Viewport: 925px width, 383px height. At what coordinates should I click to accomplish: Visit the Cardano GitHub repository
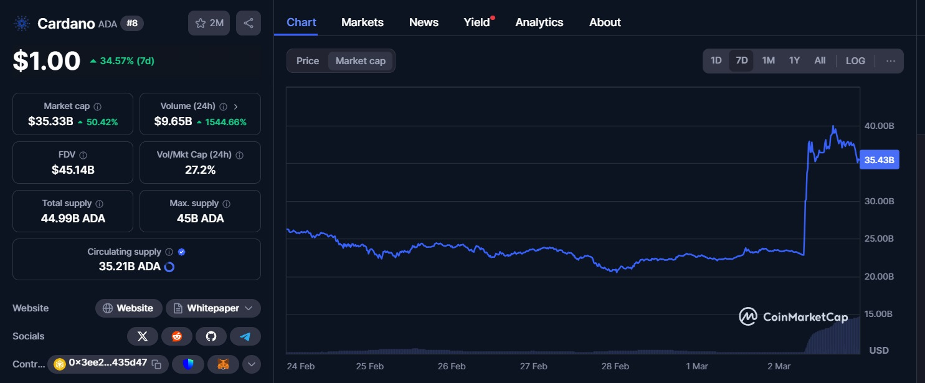pyautogui.click(x=211, y=336)
